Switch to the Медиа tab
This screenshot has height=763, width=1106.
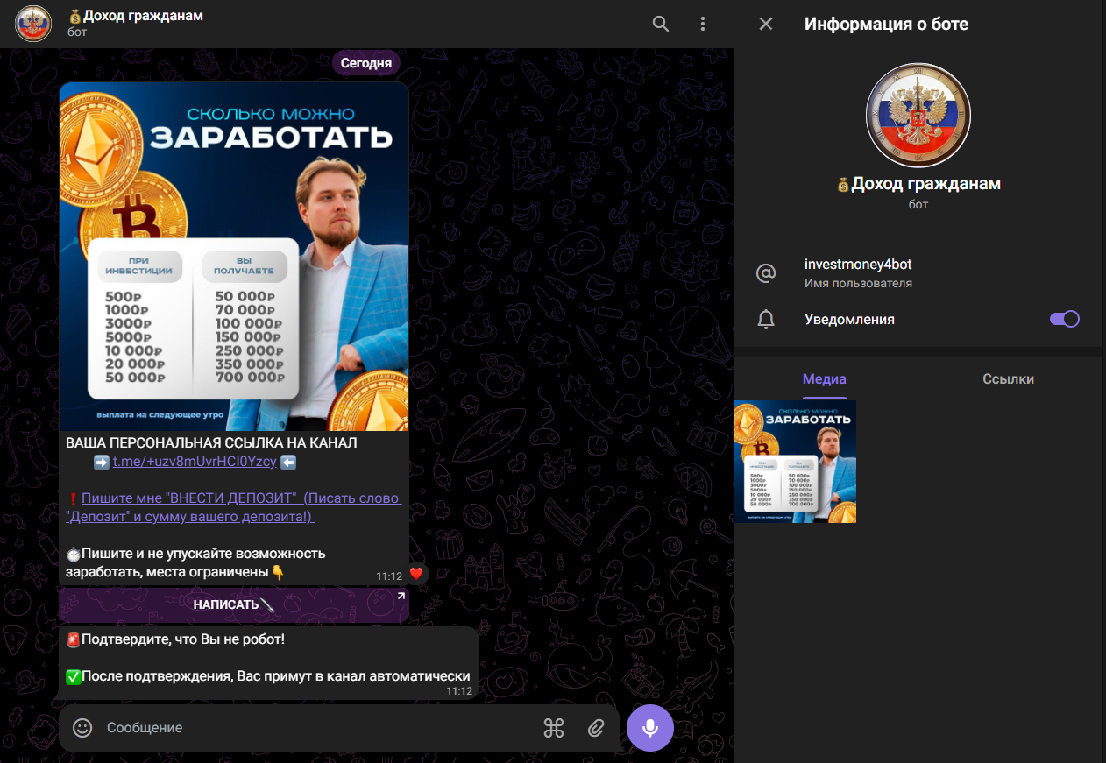(825, 379)
